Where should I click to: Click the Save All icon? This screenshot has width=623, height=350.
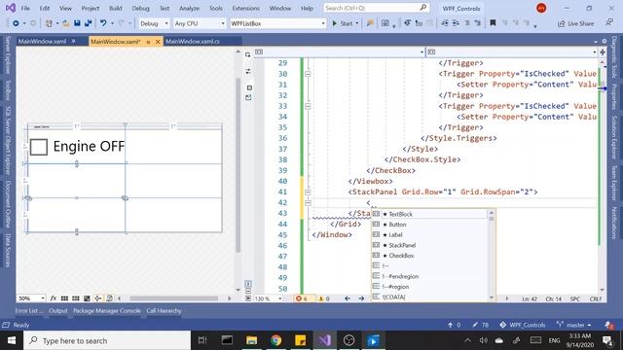pyautogui.click(x=88, y=23)
